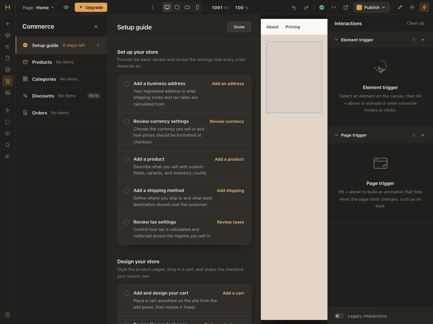Click the Add shipping link

230,191
